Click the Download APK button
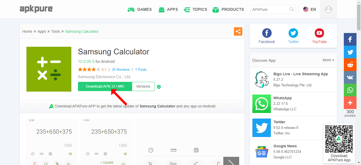Screen dimensions: 361x165 tap(105, 86)
